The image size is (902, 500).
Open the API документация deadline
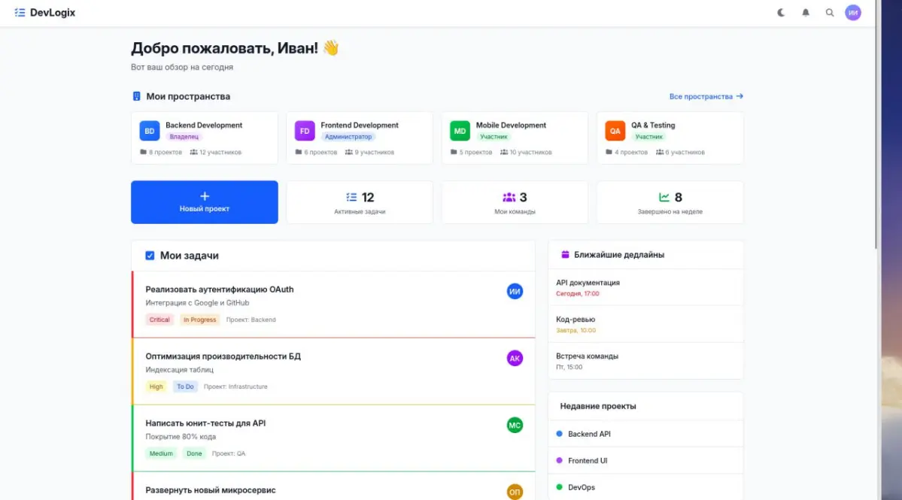coord(645,287)
